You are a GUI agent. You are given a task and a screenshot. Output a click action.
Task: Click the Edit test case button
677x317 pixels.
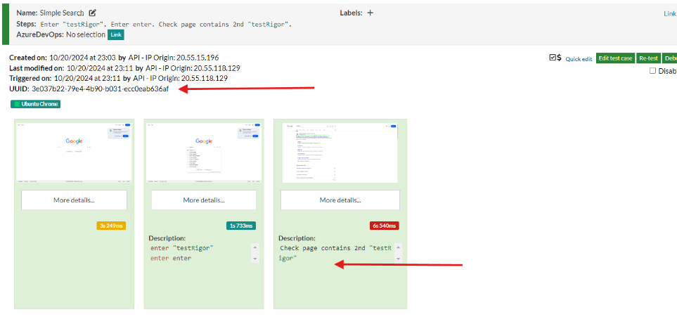point(615,58)
